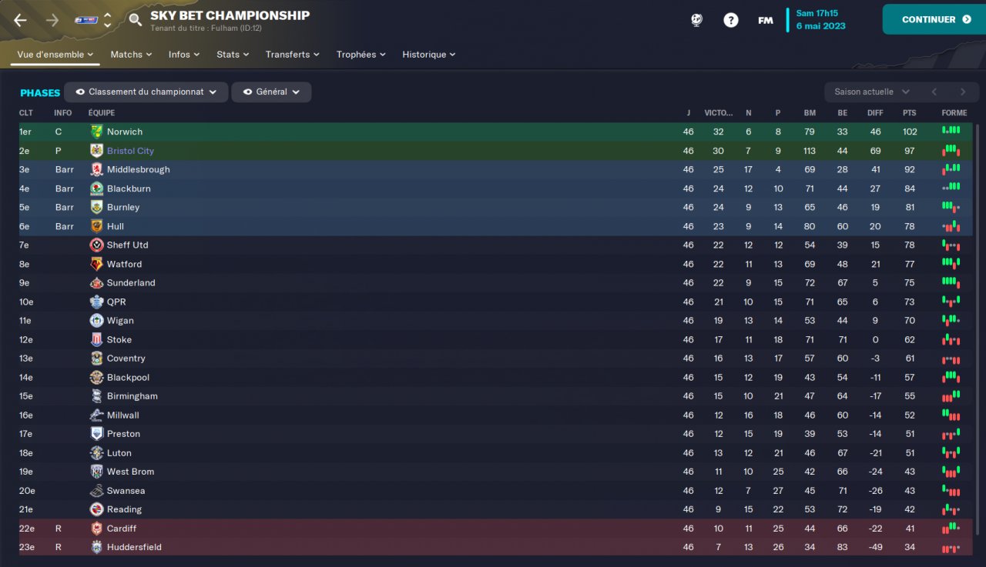Click the FM menu logo
986x567 pixels.
766,20
